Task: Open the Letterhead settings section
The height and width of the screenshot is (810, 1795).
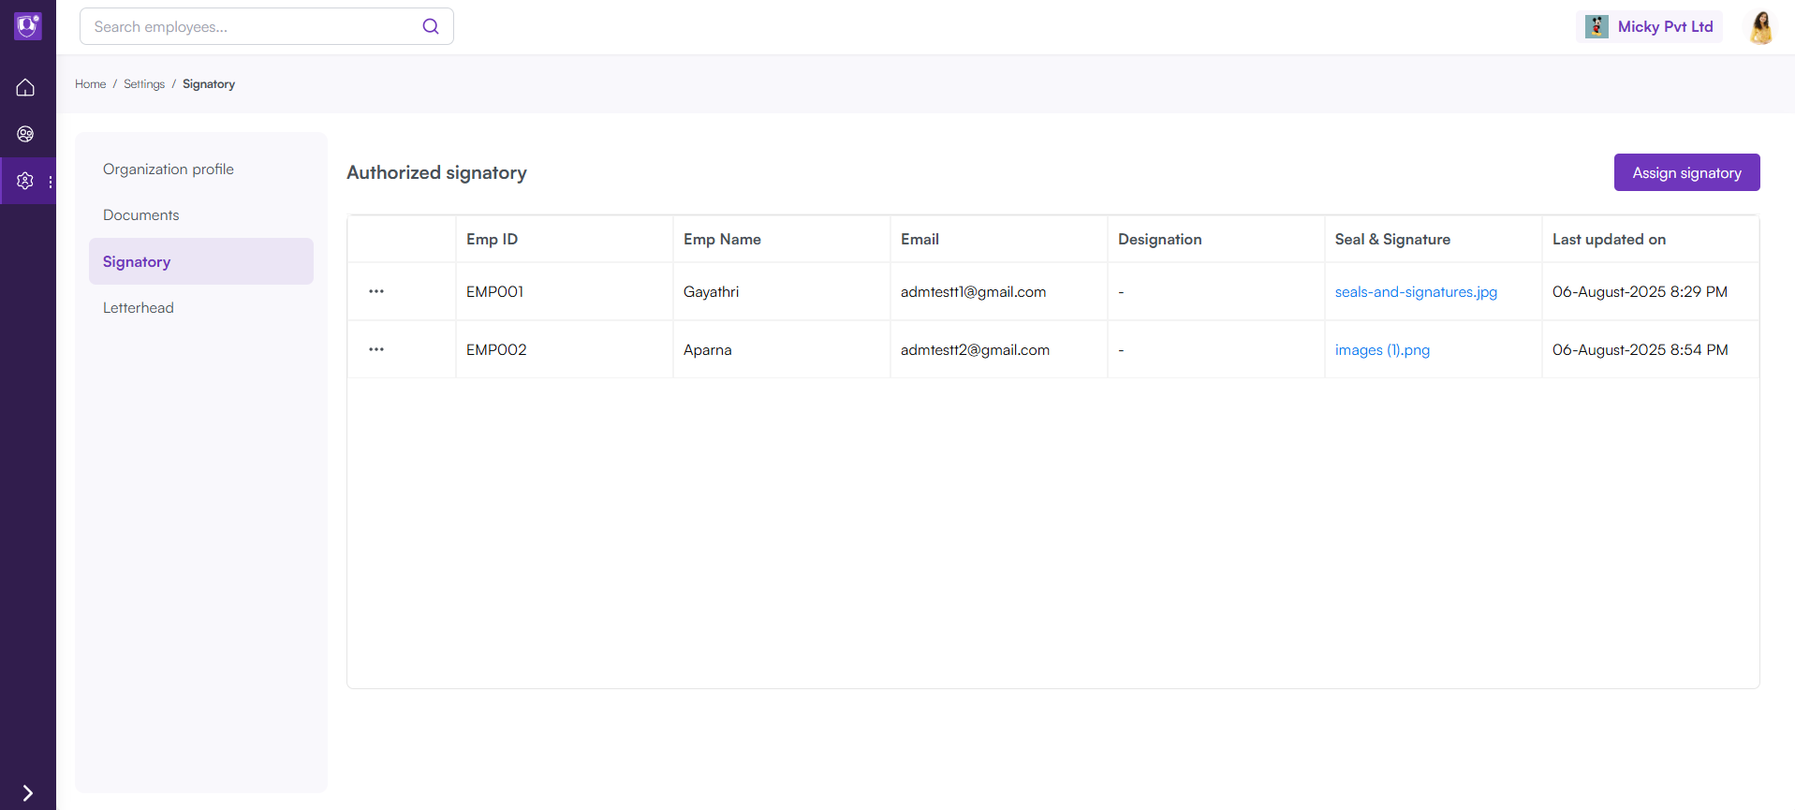Action: coord(139,308)
